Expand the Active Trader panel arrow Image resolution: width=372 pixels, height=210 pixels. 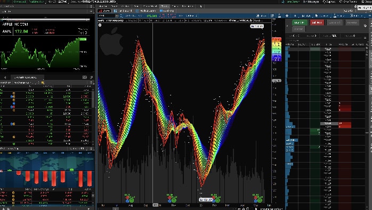pyautogui.click(x=287, y=26)
